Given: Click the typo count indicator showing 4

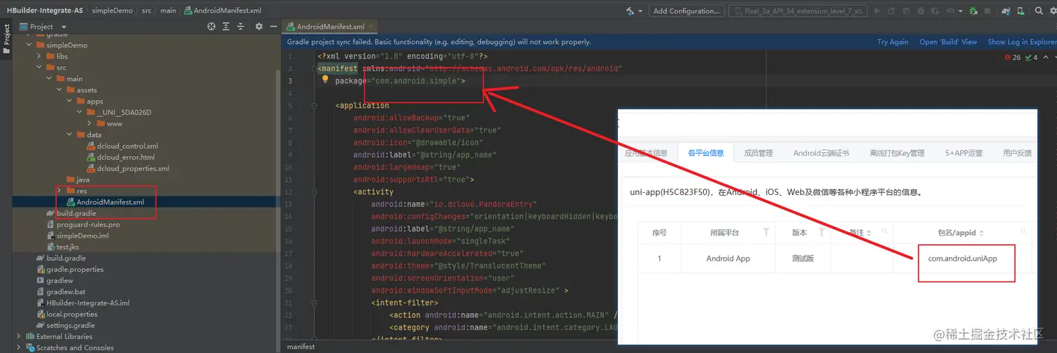Looking at the screenshot, I should tap(1031, 57).
